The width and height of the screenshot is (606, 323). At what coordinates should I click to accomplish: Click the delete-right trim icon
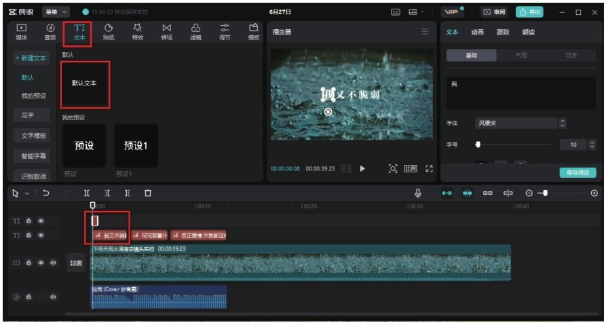coord(128,193)
